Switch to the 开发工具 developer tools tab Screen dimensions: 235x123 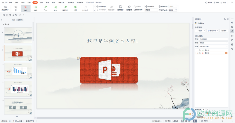tap(61, 3)
